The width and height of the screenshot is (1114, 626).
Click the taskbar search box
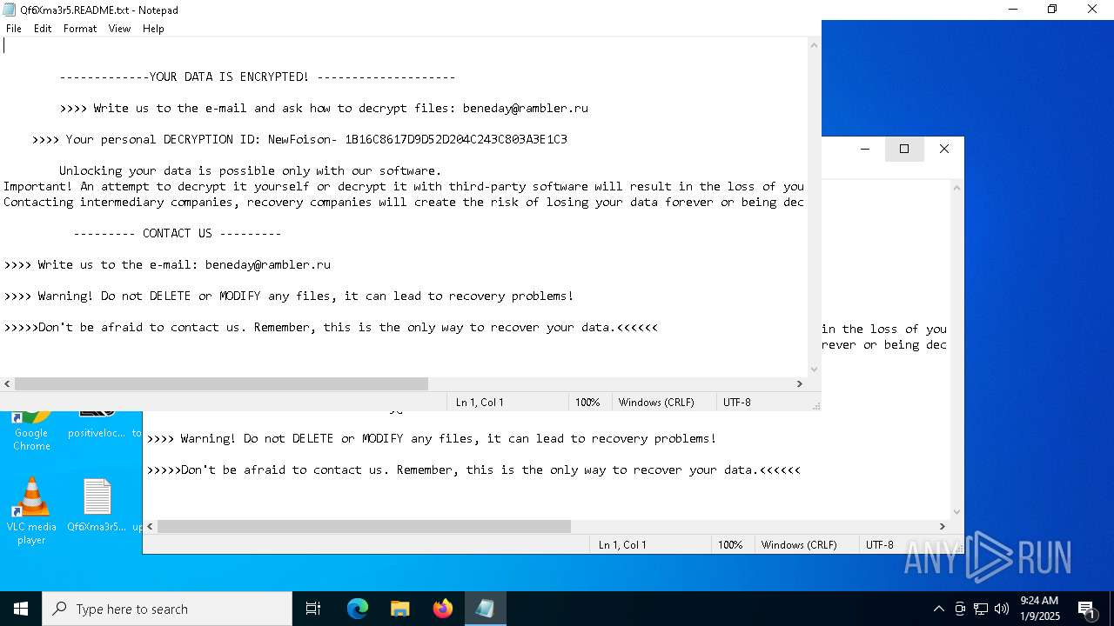click(167, 609)
